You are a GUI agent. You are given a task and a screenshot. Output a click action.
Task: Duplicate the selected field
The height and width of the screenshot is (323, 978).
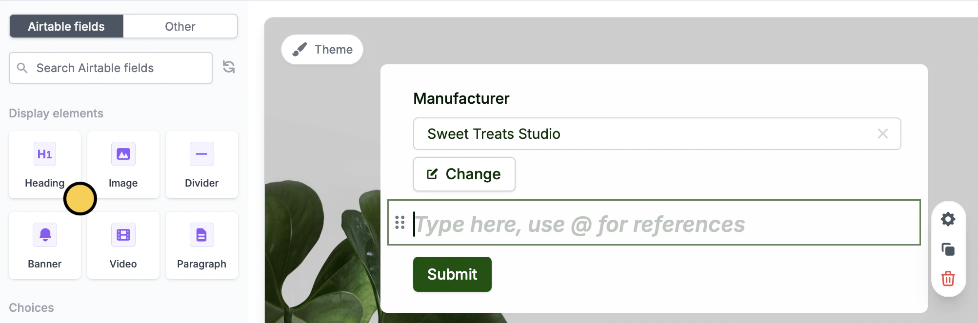pyautogui.click(x=948, y=249)
